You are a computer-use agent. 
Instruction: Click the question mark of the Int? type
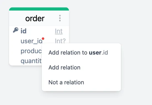(x=64, y=41)
